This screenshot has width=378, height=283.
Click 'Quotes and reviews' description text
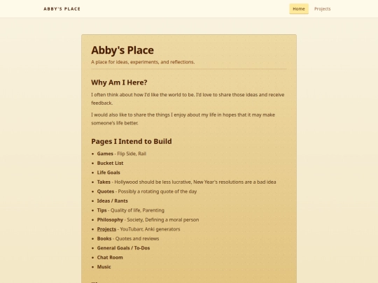137,238
